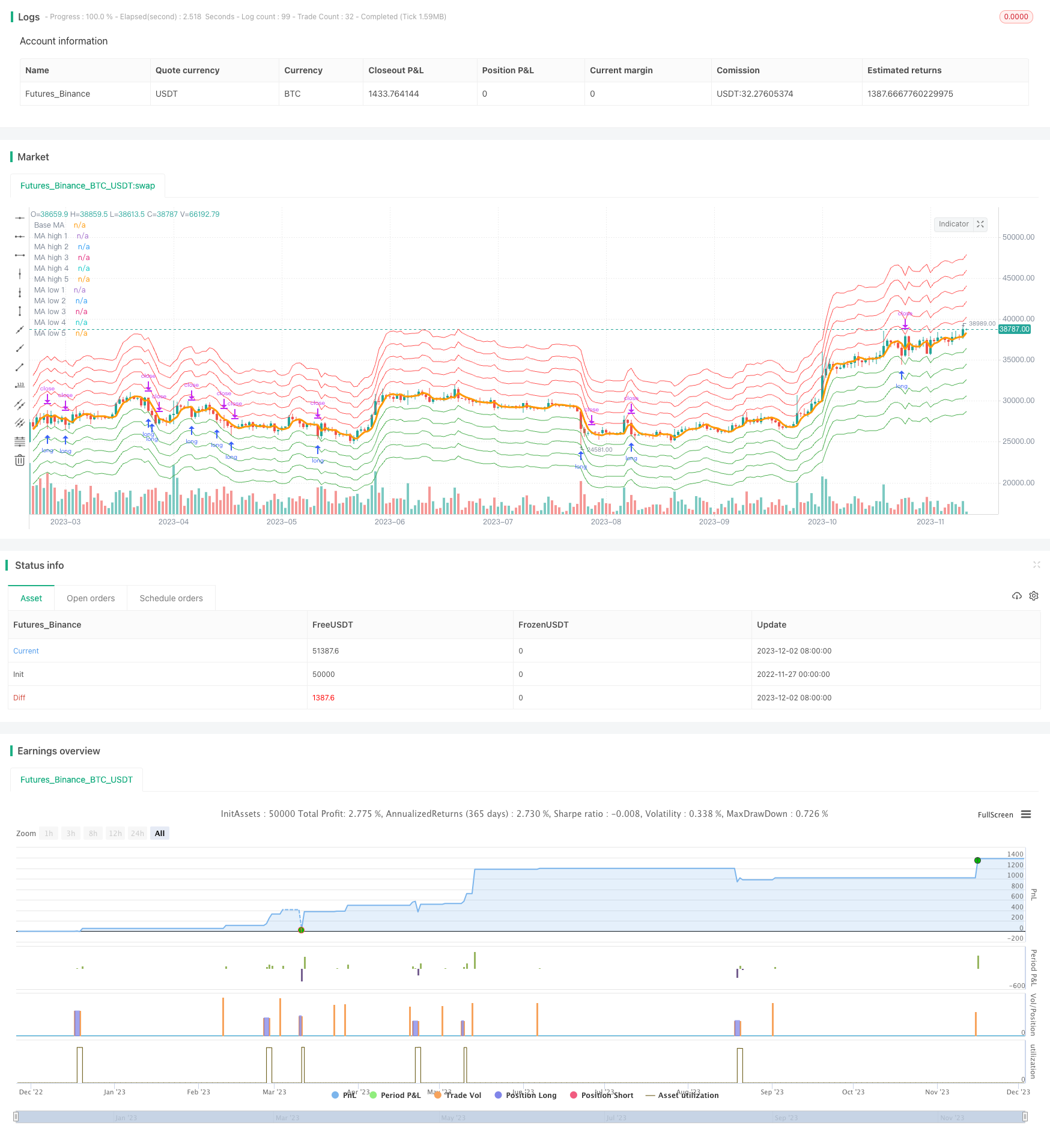Toggle the Trade Vol legend series

tap(458, 1095)
